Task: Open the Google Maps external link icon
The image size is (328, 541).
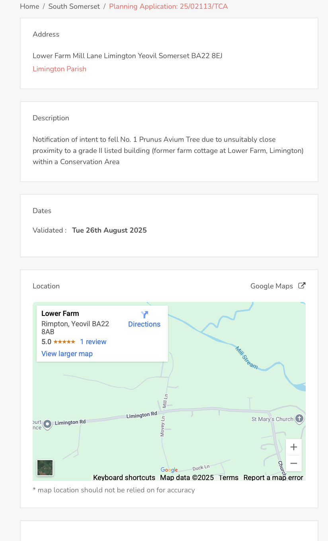Action: pos(302,286)
